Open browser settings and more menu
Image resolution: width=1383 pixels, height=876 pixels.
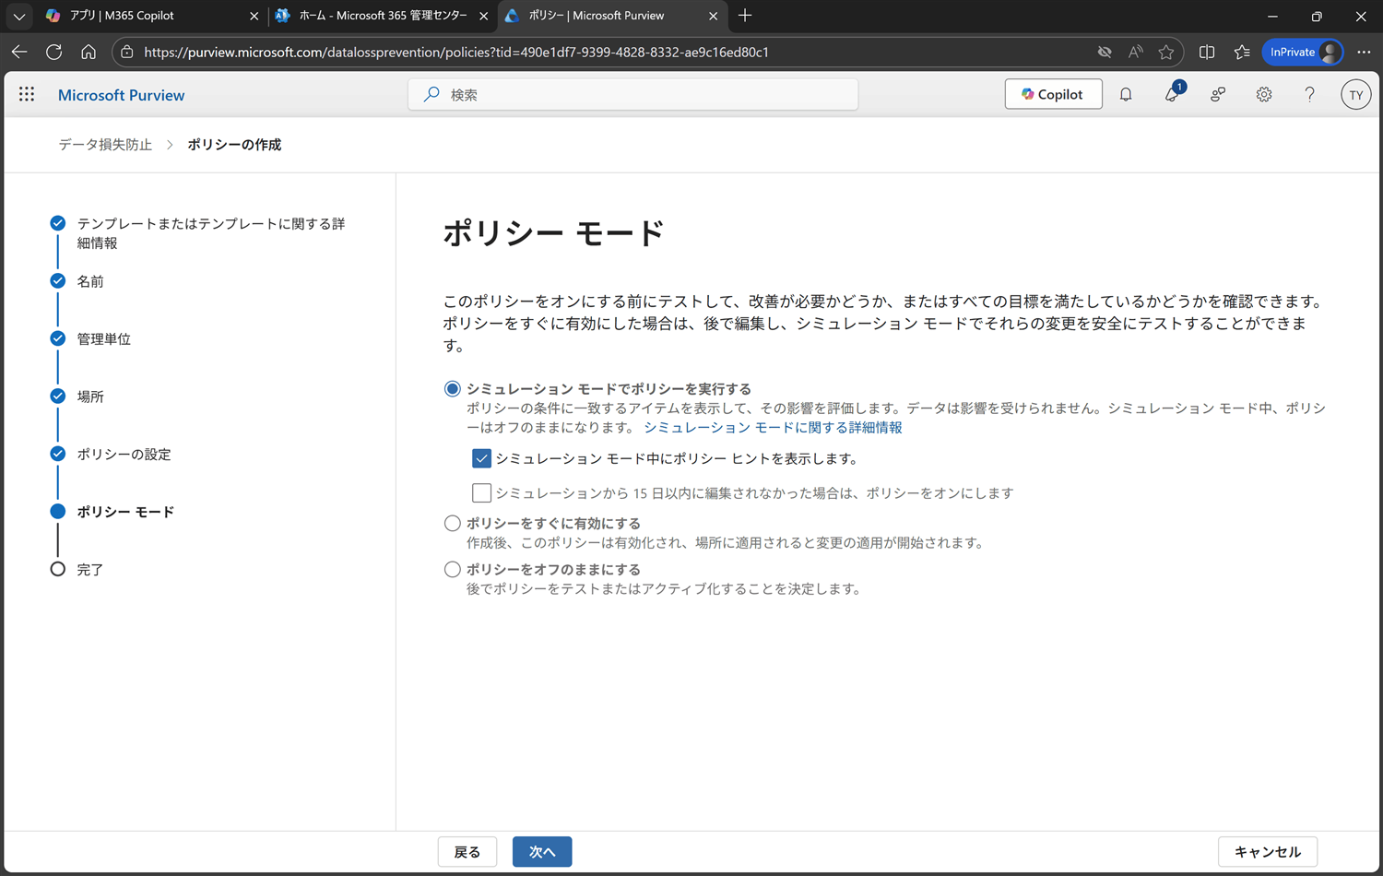tap(1364, 52)
